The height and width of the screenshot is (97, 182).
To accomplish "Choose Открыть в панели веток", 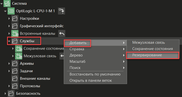I will 95,80.
